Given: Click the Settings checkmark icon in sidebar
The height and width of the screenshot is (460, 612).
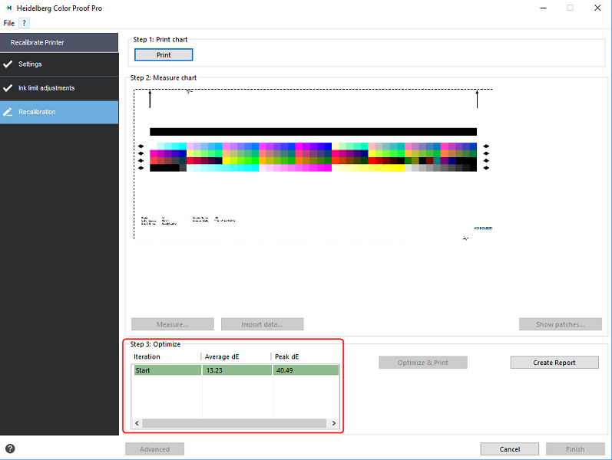Looking at the screenshot, I should (8, 64).
